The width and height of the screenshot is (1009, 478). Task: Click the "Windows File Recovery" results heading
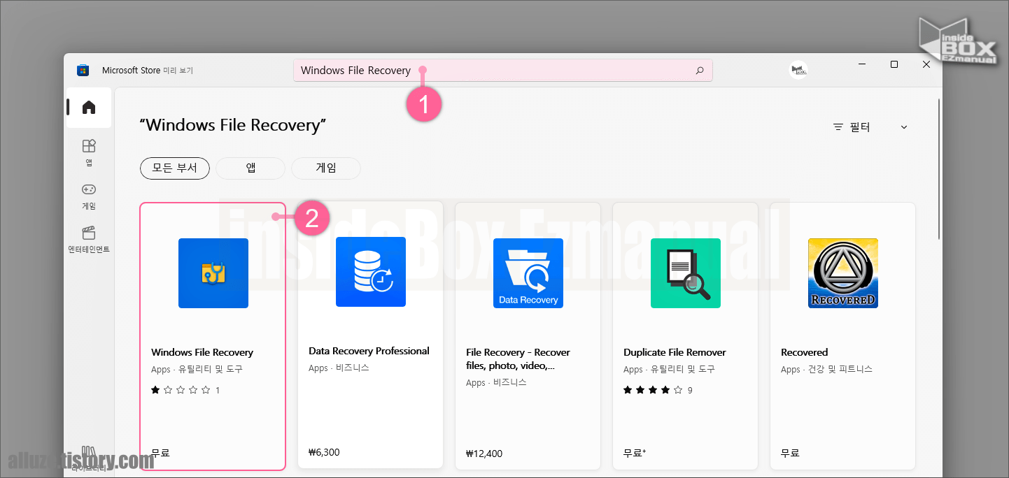coord(233,125)
